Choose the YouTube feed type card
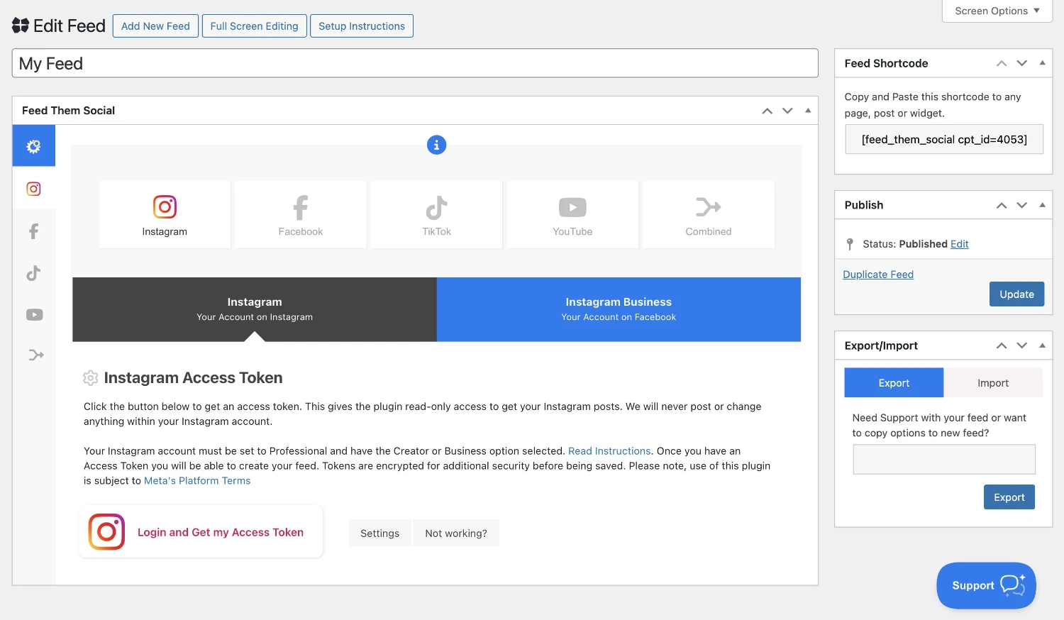 pos(572,215)
